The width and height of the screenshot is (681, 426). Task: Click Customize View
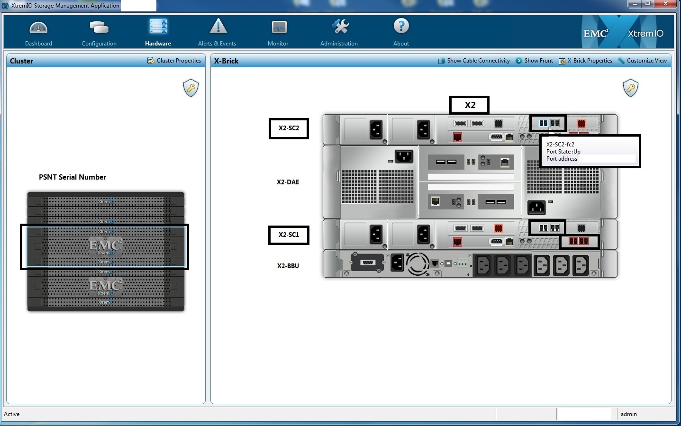tap(643, 61)
